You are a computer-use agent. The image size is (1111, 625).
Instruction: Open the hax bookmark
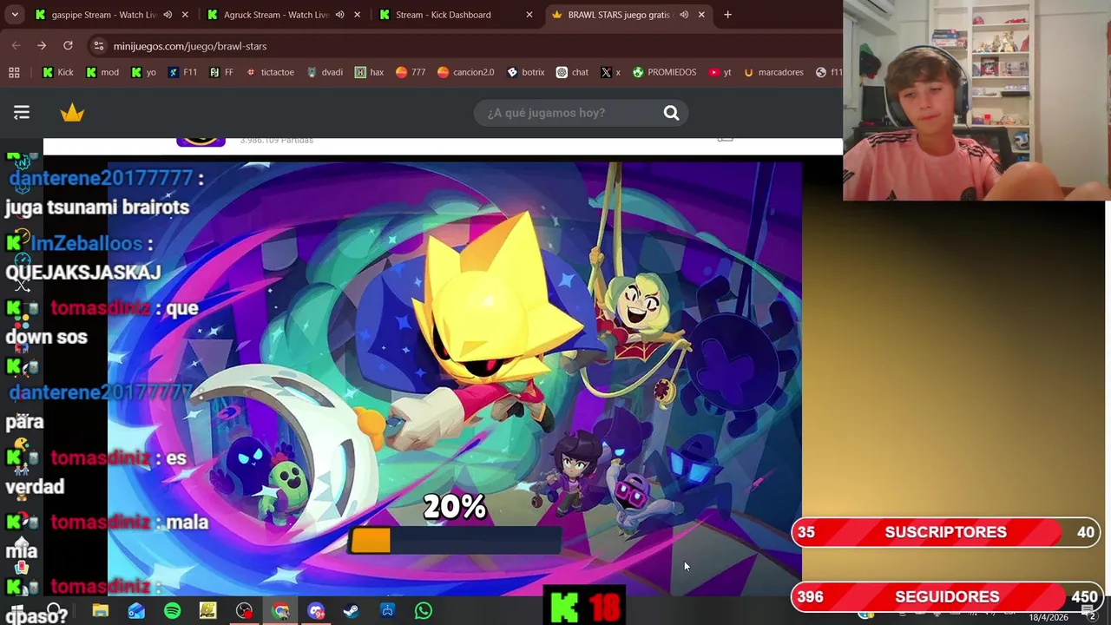tap(369, 72)
